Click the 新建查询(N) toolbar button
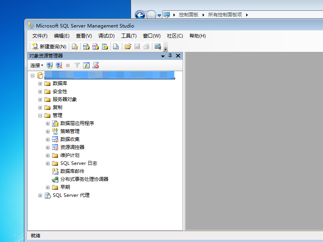The image size is (323, 242). pyautogui.click(x=50, y=46)
